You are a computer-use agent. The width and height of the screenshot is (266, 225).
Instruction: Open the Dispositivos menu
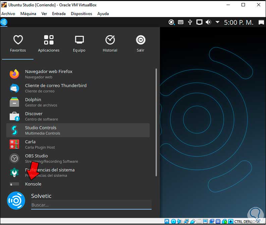click(82, 14)
